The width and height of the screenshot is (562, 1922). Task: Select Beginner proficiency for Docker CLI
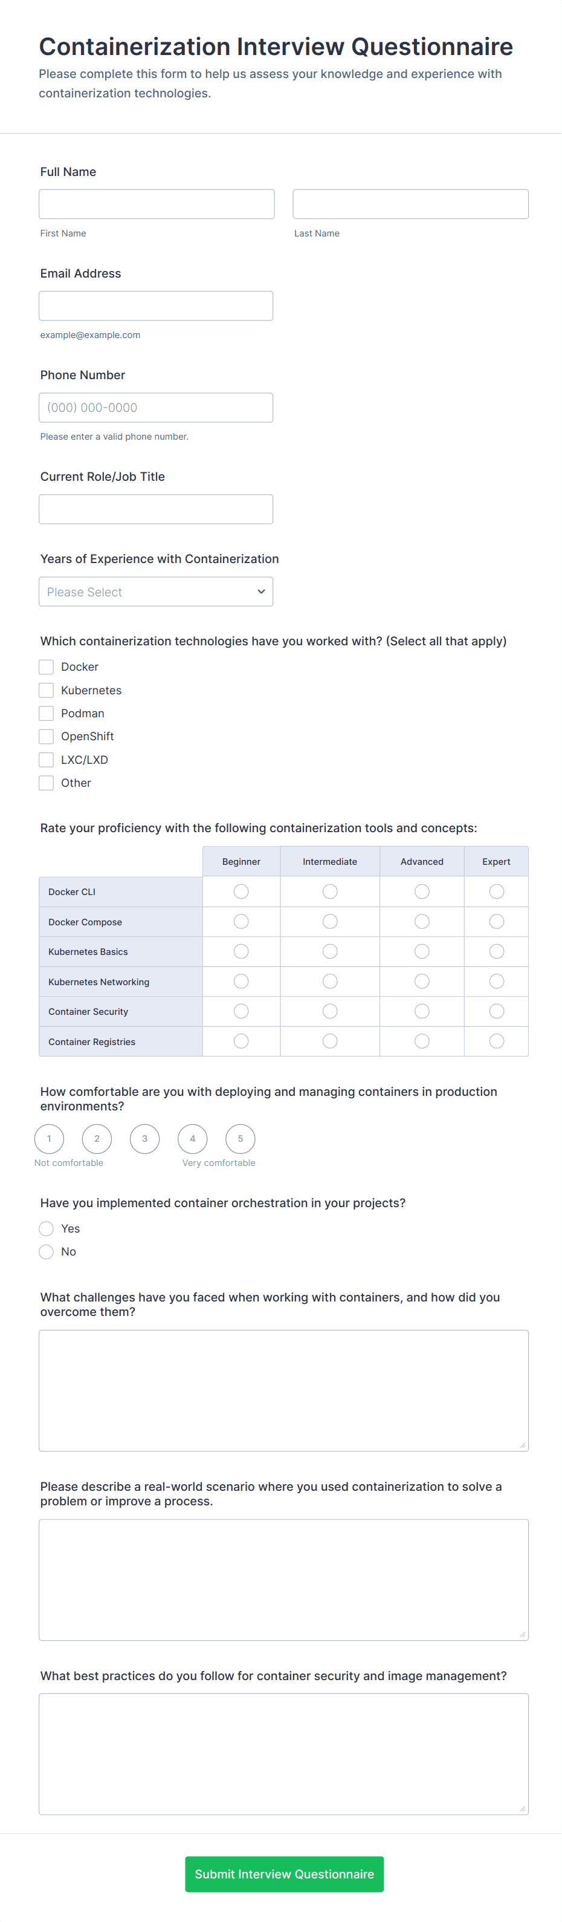[x=241, y=891]
